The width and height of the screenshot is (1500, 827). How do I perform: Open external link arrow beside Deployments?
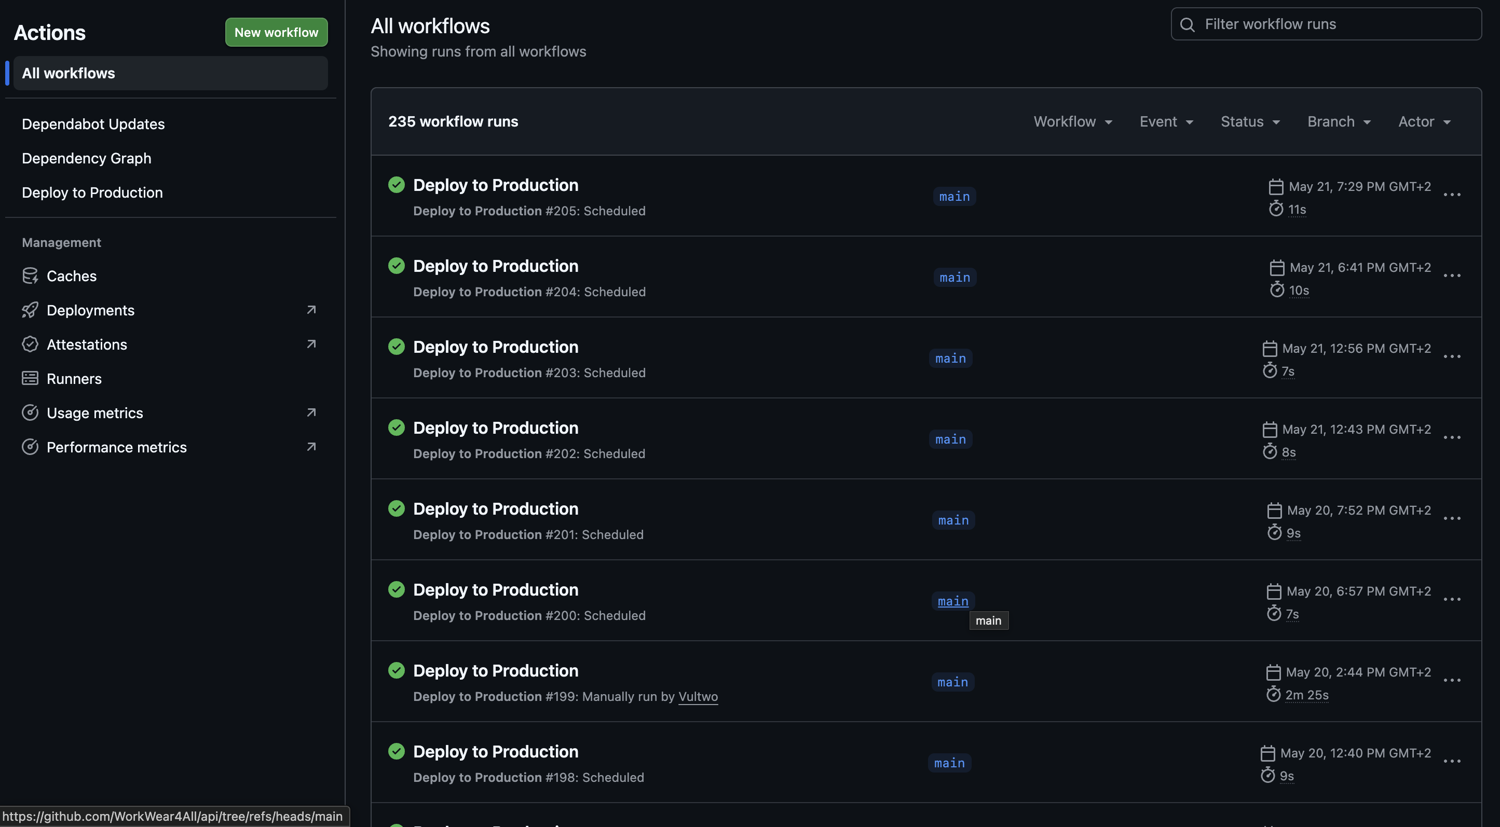[311, 310]
